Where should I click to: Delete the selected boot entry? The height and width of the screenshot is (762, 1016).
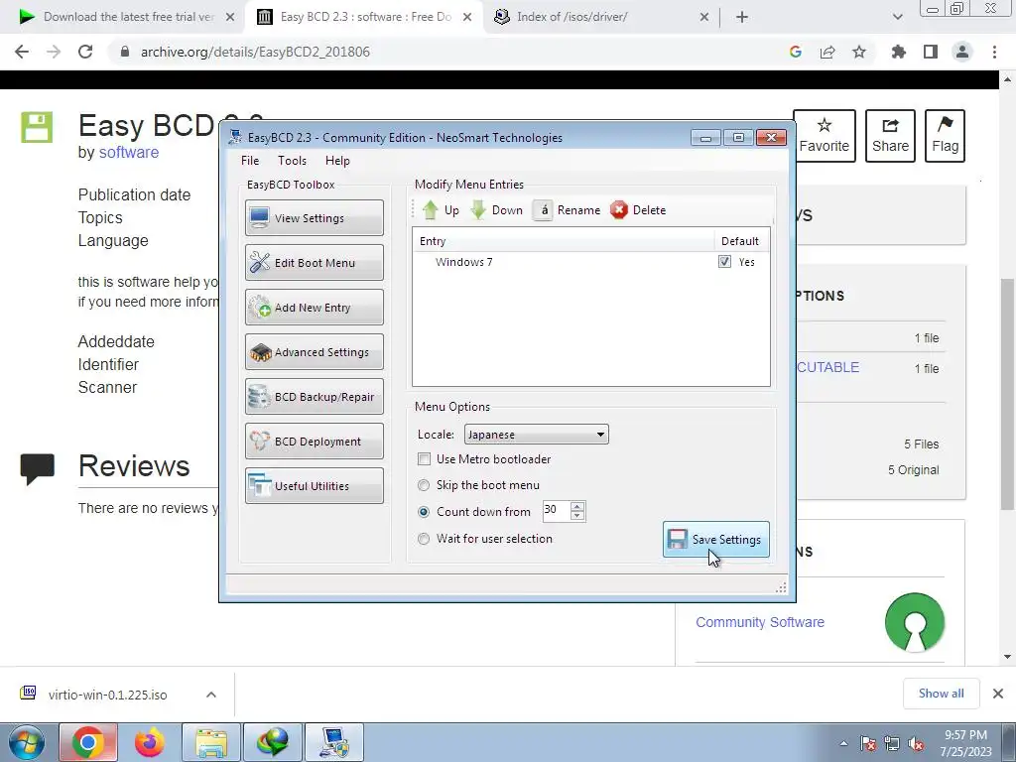(638, 210)
